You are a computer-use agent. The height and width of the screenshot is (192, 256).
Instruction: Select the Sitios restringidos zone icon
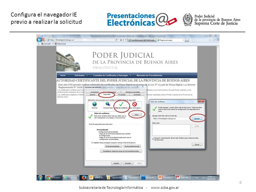pos(134,104)
